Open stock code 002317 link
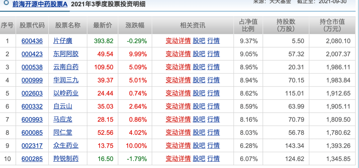The width and height of the screenshot is (359, 168). (32, 145)
